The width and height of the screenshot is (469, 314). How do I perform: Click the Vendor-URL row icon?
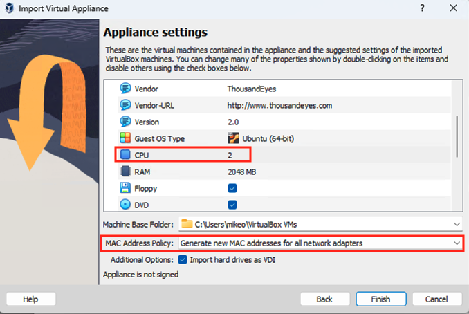point(125,105)
